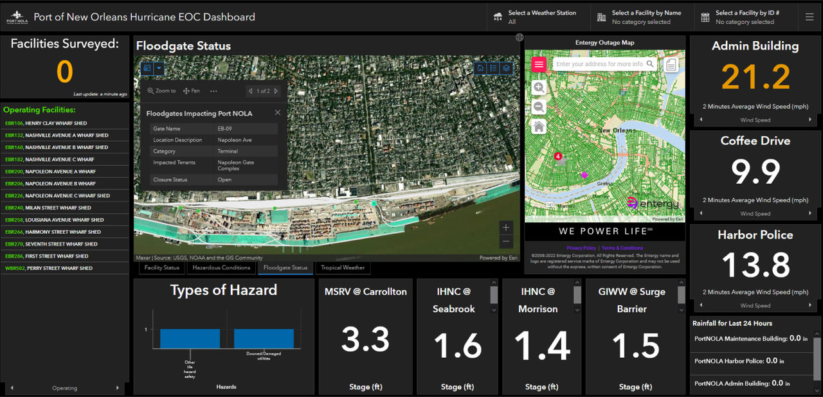Click the IHNC @ Morrison panel scrollbar
This screenshot has height=397, width=823.
[x=579, y=295]
